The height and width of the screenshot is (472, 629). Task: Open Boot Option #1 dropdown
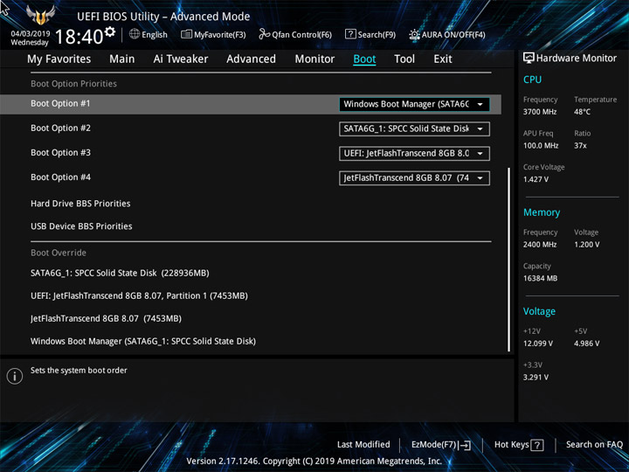click(414, 104)
